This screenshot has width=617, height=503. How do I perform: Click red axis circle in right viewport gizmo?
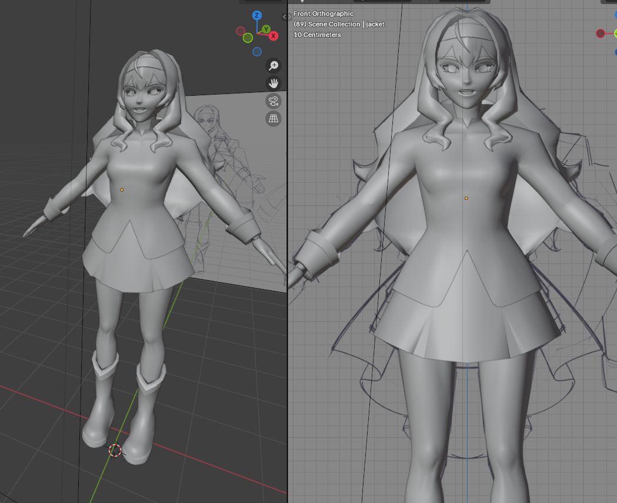tap(601, 33)
